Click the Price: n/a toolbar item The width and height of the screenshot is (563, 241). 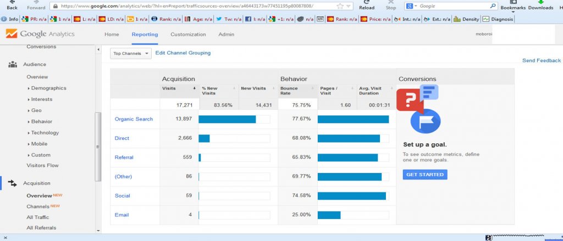tap(376, 19)
